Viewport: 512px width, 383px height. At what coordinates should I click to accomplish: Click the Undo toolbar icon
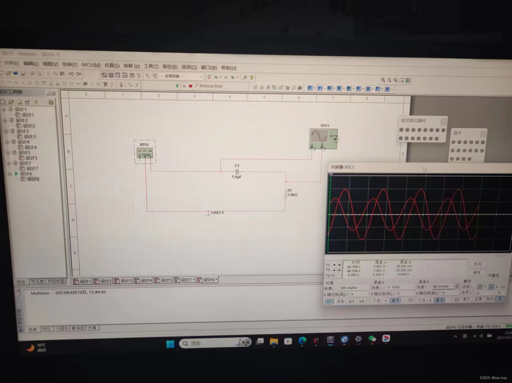(71, 74)
